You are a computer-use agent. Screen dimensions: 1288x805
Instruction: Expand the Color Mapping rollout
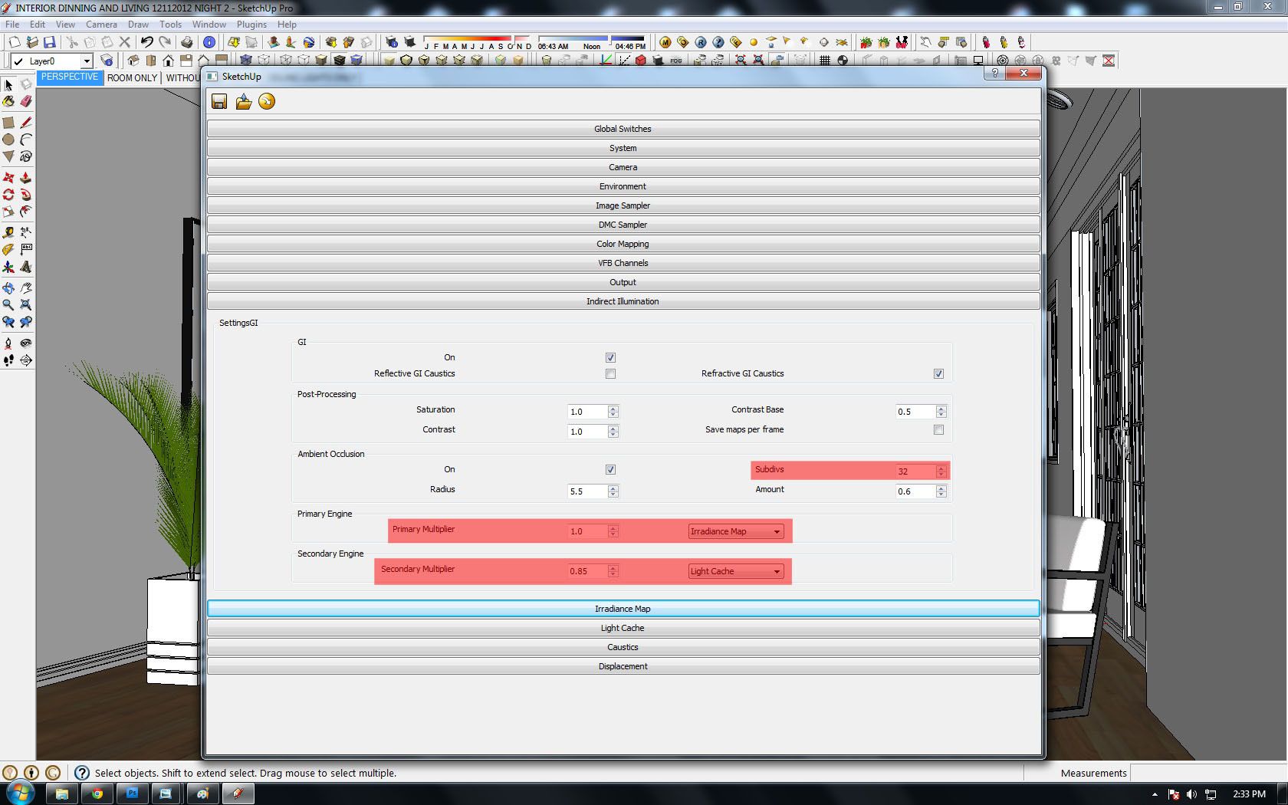[x=623, y=244]
